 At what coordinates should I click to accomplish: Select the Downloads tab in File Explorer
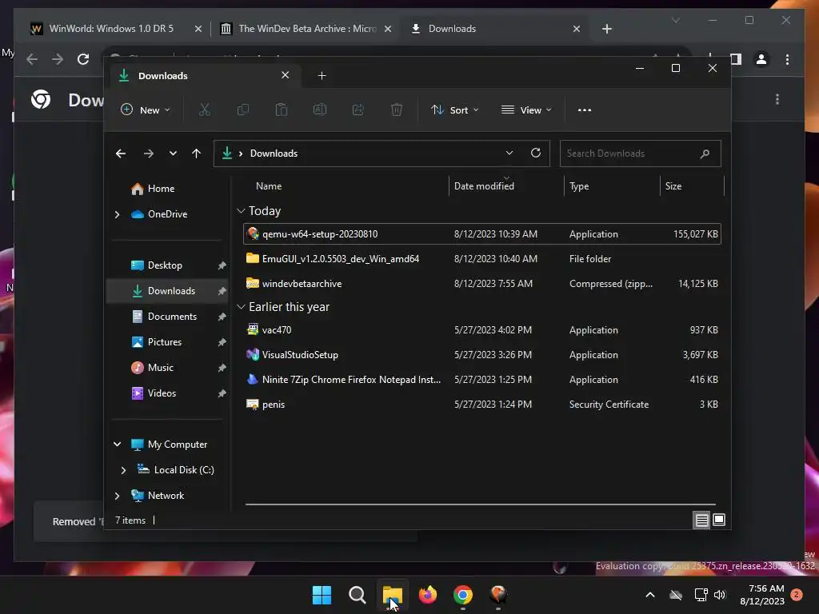point(205,76)
